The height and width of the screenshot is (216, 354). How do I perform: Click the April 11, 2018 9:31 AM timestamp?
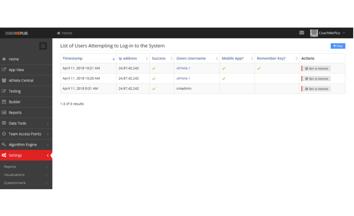[80, 89]
